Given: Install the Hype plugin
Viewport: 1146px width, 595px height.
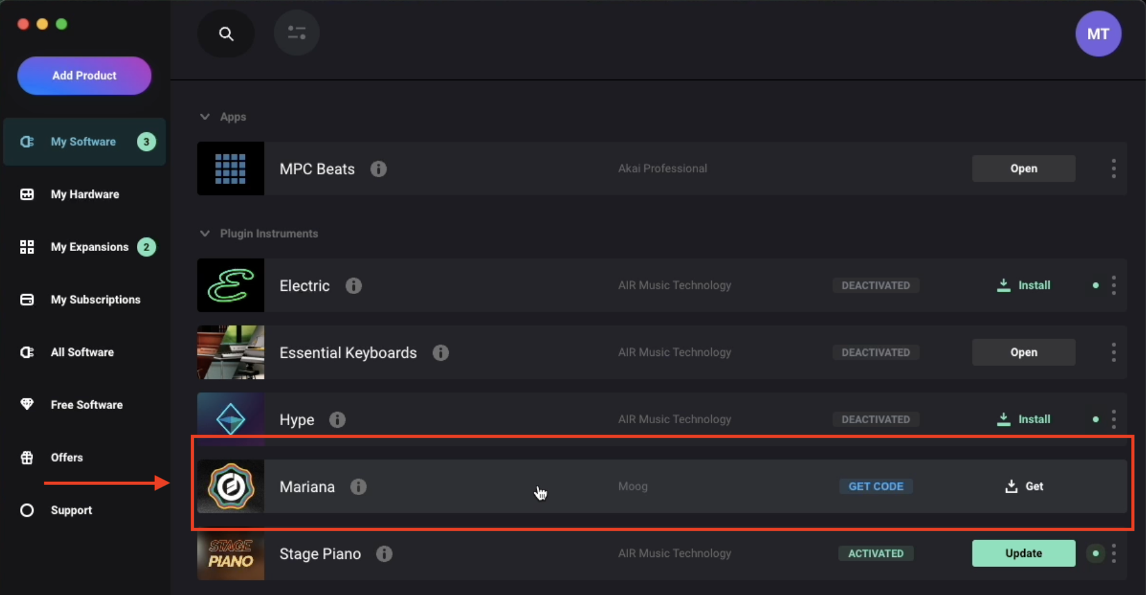Looking at the screenshot, I should coord(1024,419).
